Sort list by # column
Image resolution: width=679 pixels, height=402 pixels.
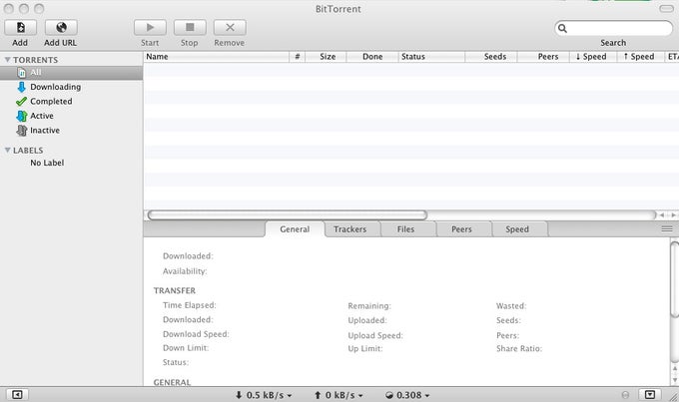(x=298, y=57)
